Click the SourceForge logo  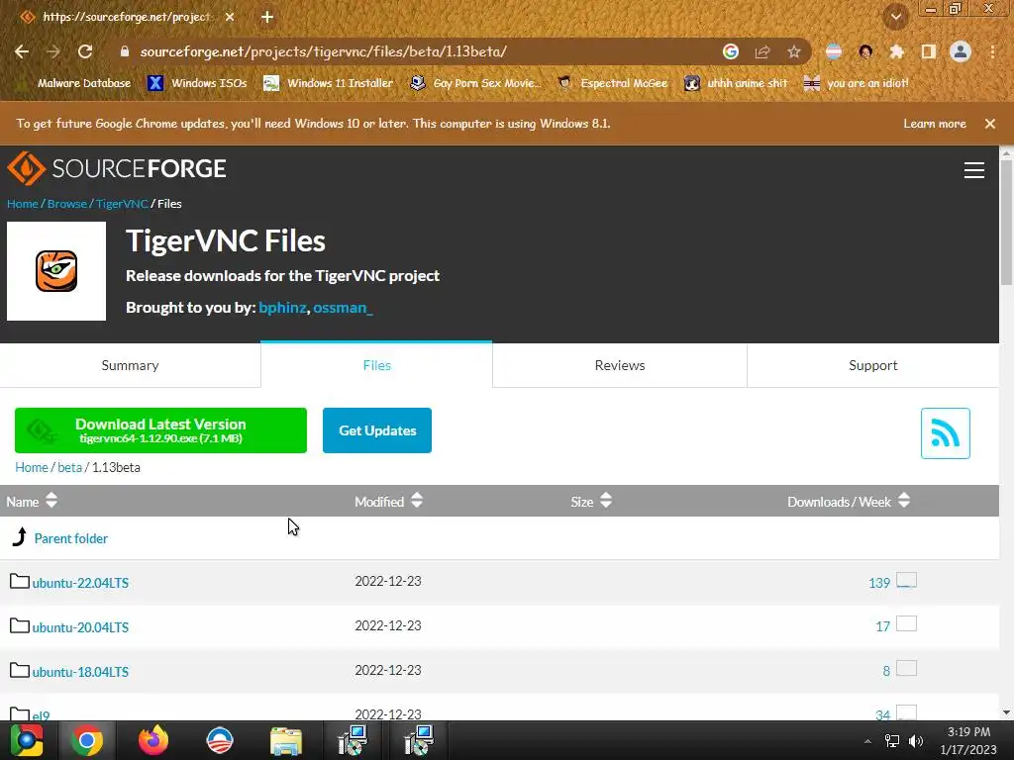117,168
